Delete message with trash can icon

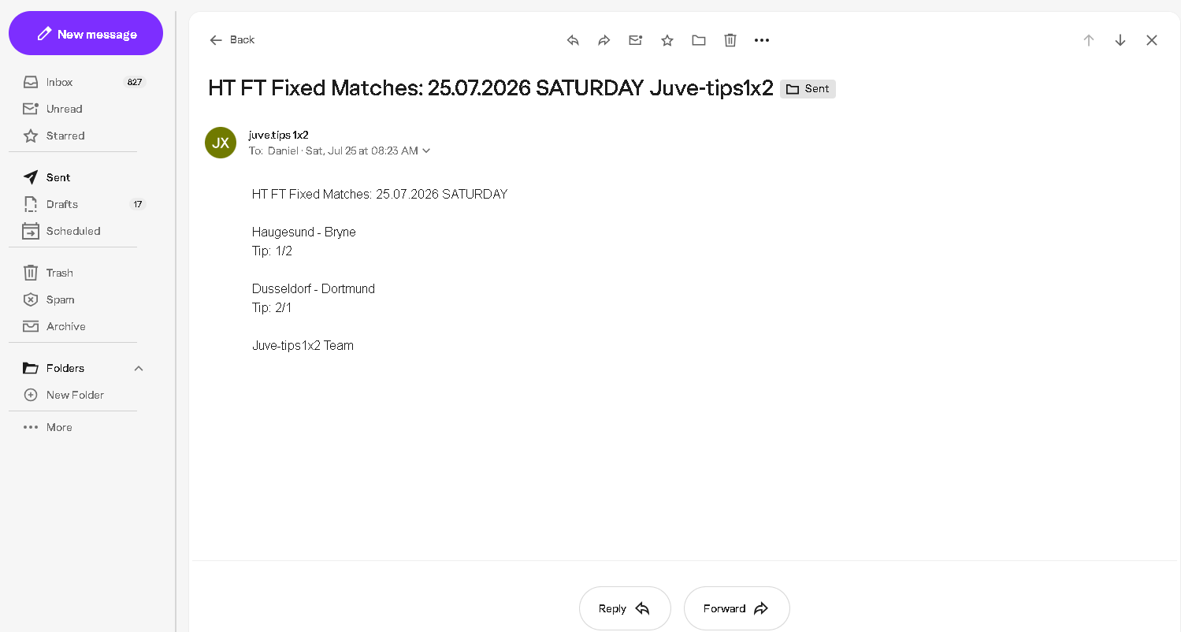point(730,40)
